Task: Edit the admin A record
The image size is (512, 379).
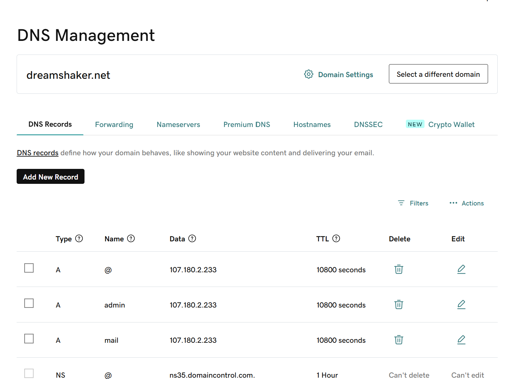Action: click(x=461, y=305)
